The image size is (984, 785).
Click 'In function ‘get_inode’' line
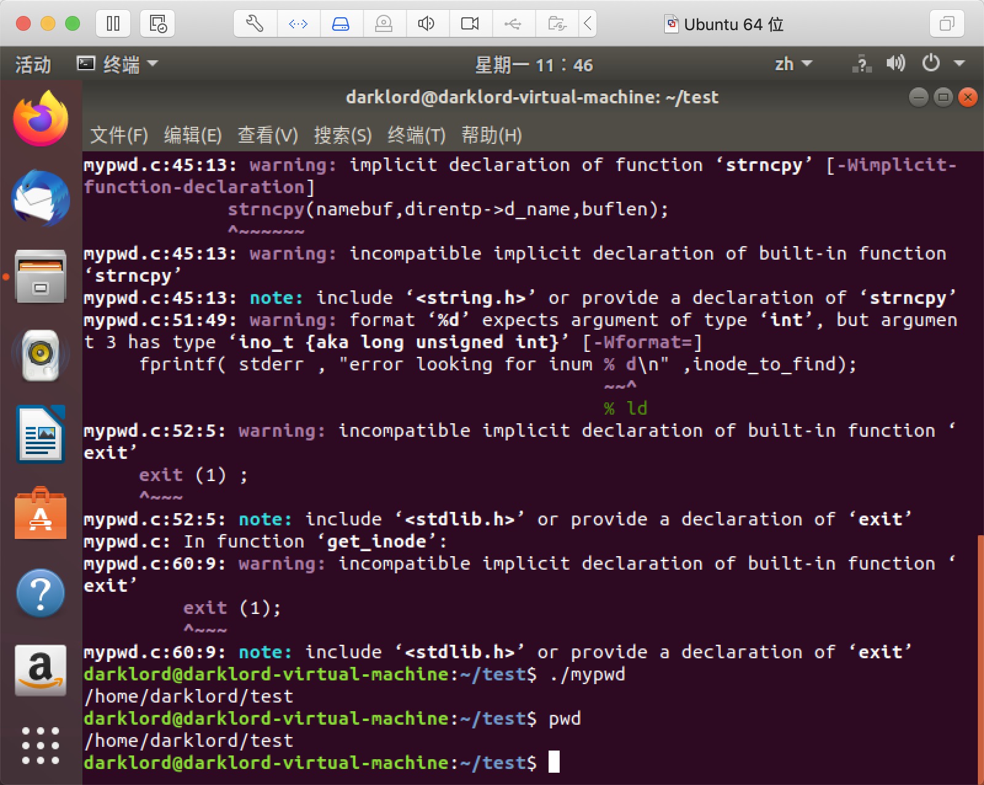click(x=265, y=541)
